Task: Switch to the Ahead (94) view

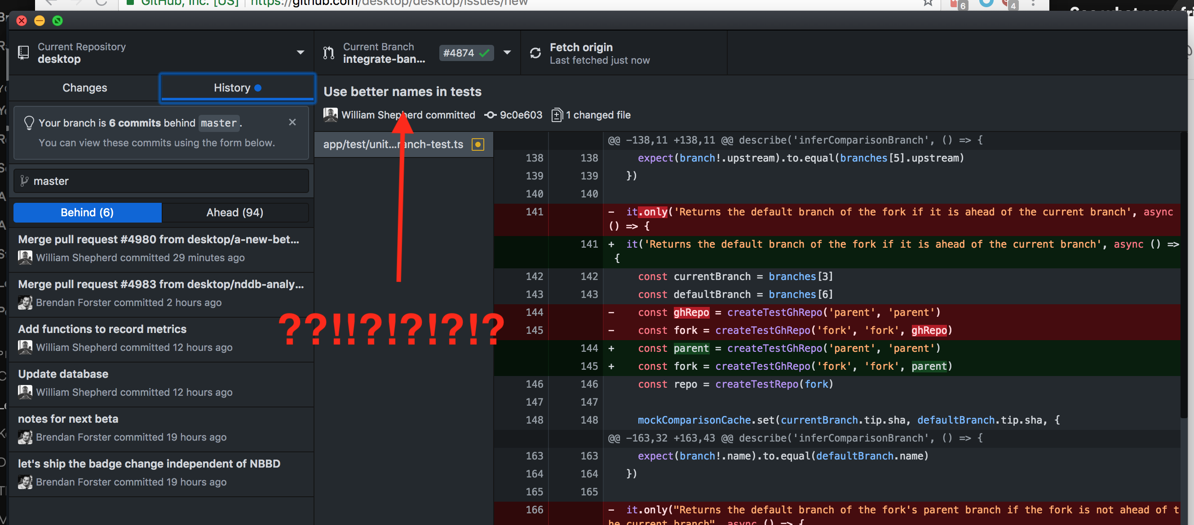Action: (x=236, y=213)
